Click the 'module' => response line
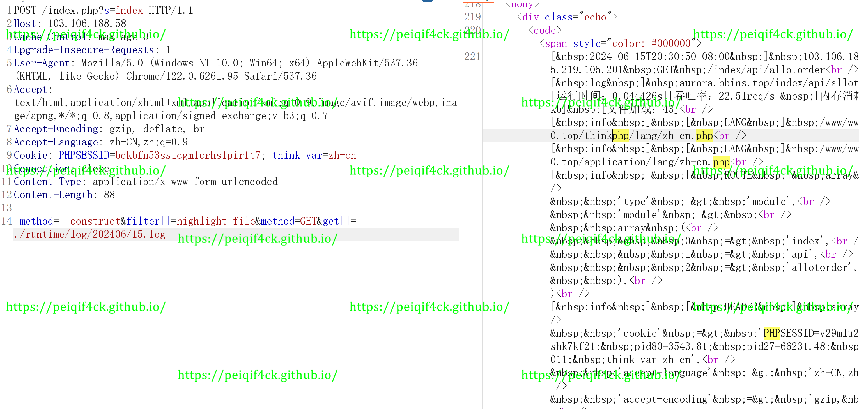The height and width of the screenshot is (409, 859). coord(671,215)
